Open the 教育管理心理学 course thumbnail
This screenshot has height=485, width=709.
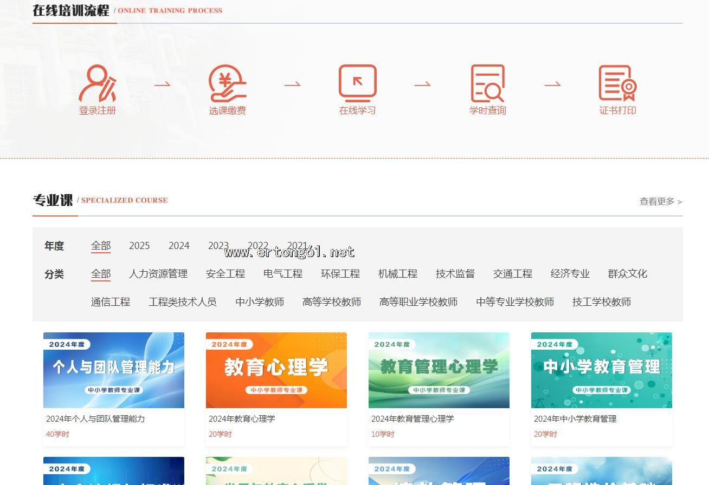[x=439, y=370]
